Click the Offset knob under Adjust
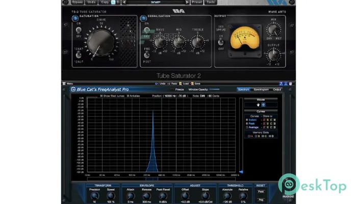 point(185,196)
